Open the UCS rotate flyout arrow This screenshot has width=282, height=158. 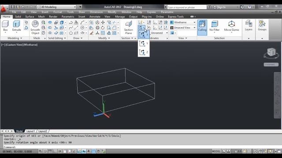click(144, 28)
